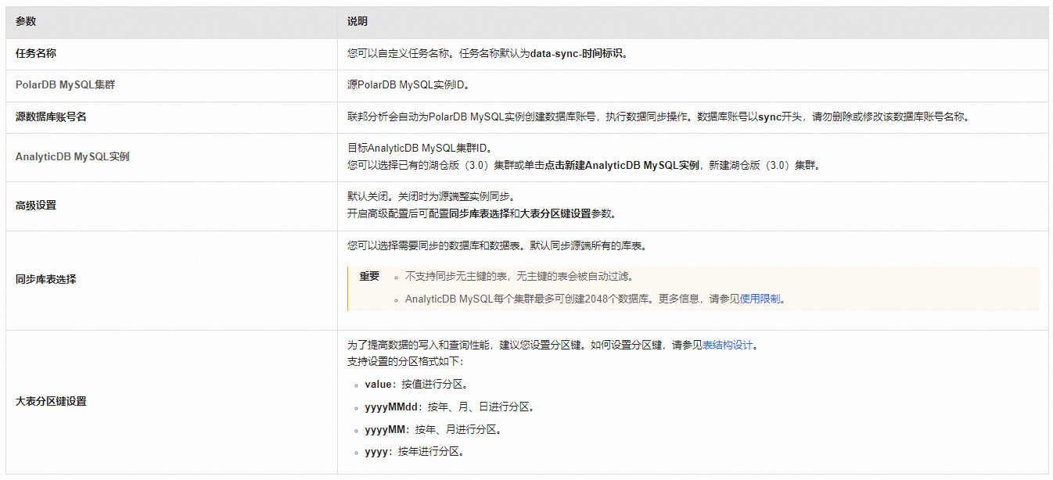Image resolution: width=1053 pixels, height=480 pixels.
Task: Click the description starting with 联邦分析会自动为
Action: (x=659, y=116)
